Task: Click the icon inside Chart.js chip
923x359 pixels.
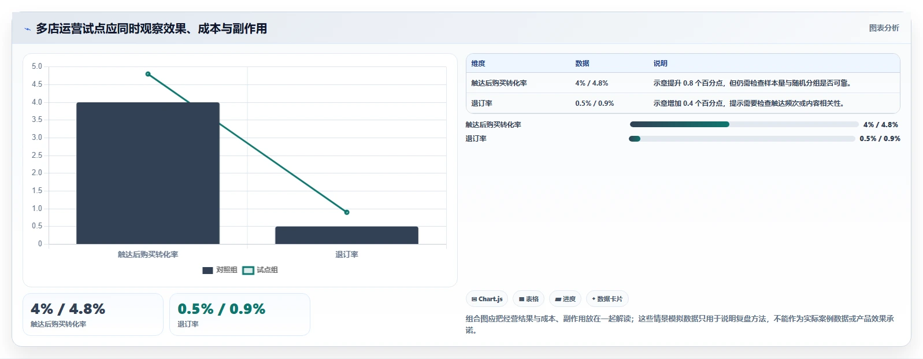Action: [474, 299]
